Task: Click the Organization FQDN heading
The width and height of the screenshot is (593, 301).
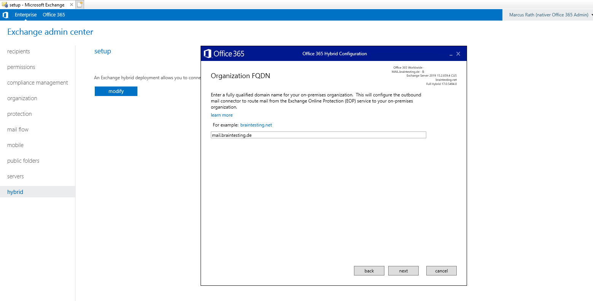Action: point(241,76)
